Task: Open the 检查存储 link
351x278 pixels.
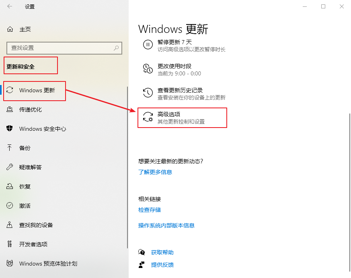Action: [150, 210]
